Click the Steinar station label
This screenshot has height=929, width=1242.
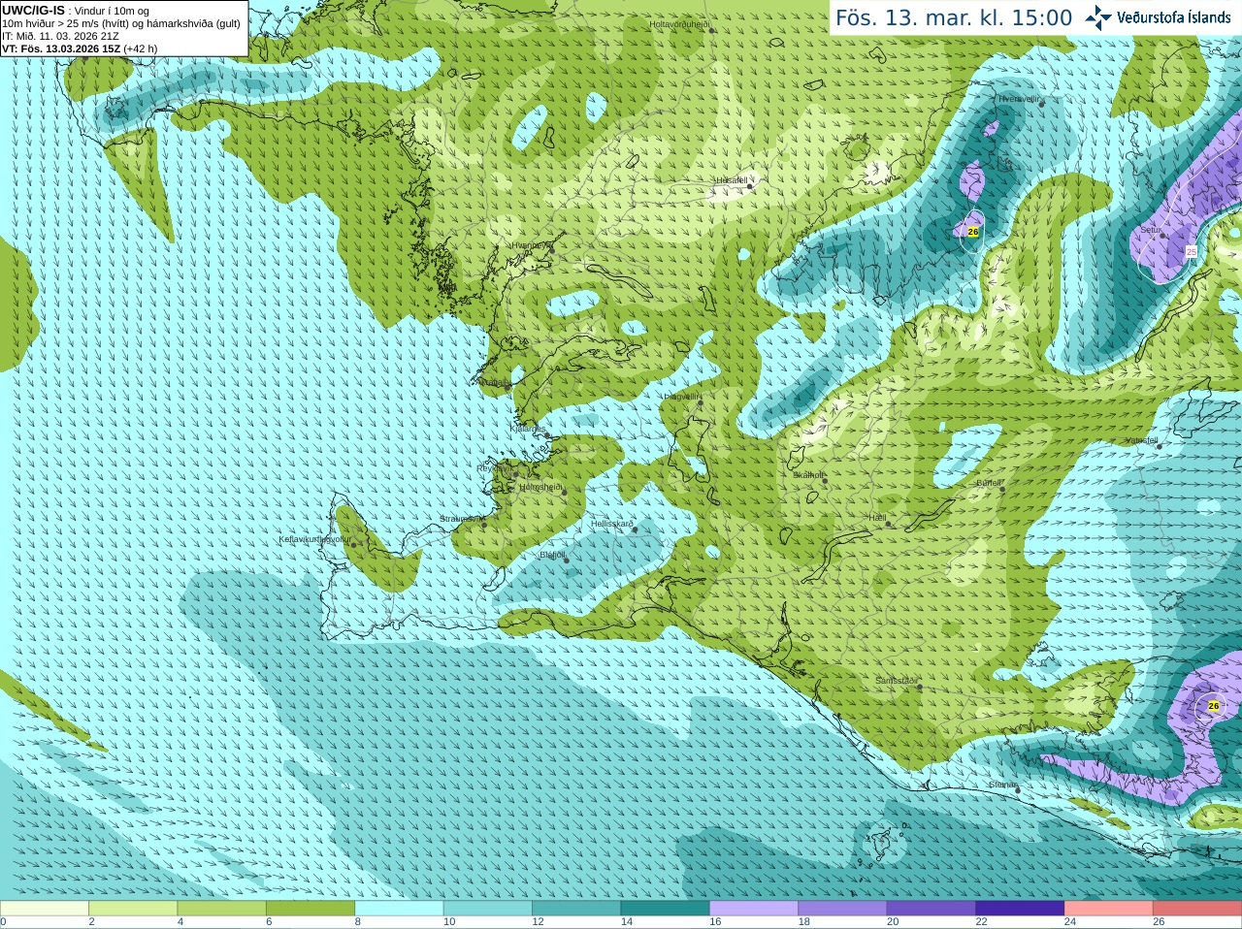click(1003, 785)
